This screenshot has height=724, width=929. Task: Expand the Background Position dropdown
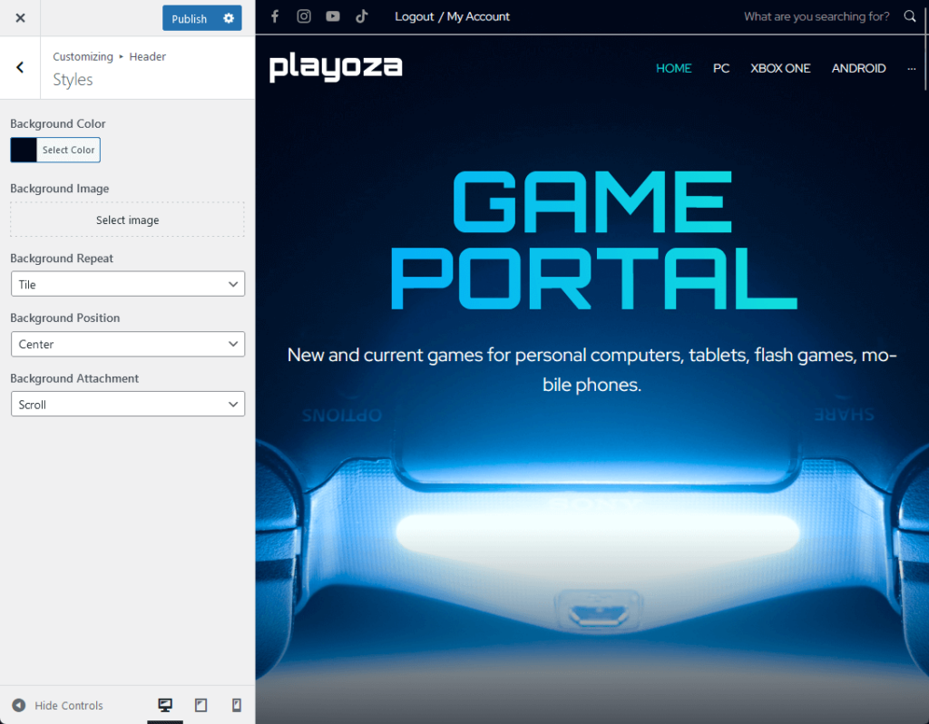tap(127, 344)
